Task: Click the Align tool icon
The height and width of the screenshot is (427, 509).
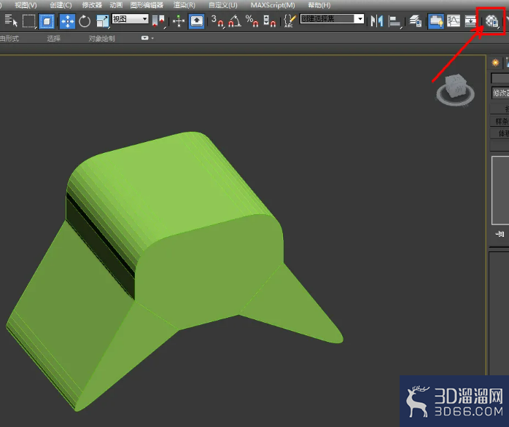Action: (395, 21)
